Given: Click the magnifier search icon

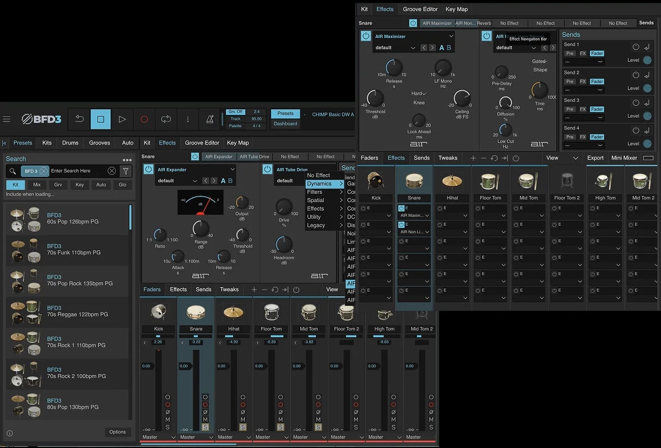Looking at the screenshot, I should (x=13, y=171).
